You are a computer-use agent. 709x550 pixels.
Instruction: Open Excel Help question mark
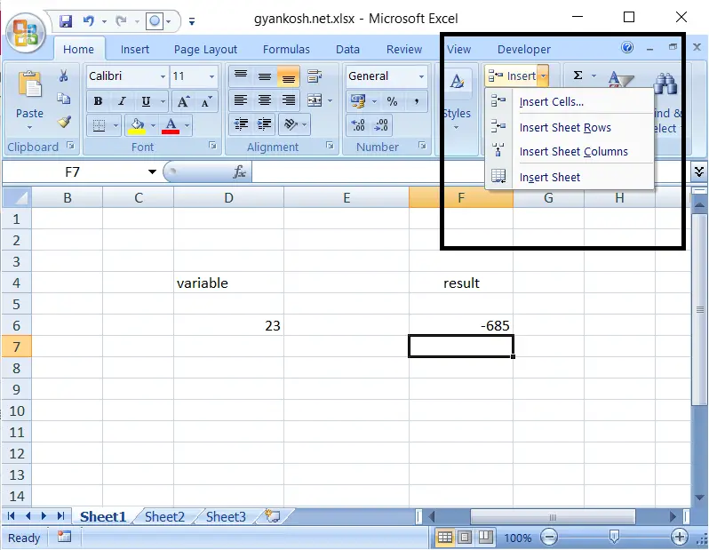point(627,47)
